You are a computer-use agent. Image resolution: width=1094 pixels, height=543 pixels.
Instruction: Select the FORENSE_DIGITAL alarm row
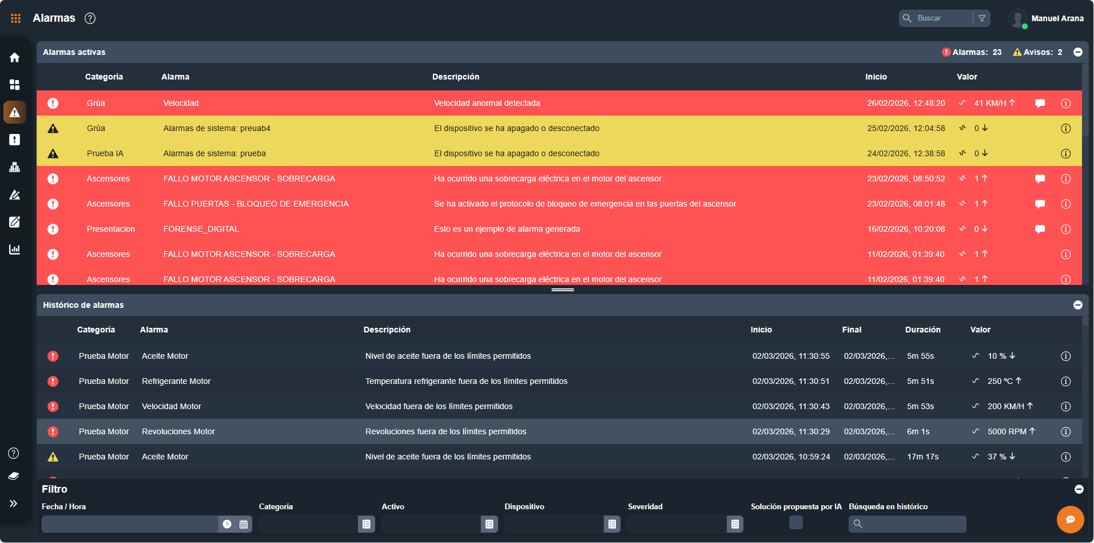coord(201,229)
